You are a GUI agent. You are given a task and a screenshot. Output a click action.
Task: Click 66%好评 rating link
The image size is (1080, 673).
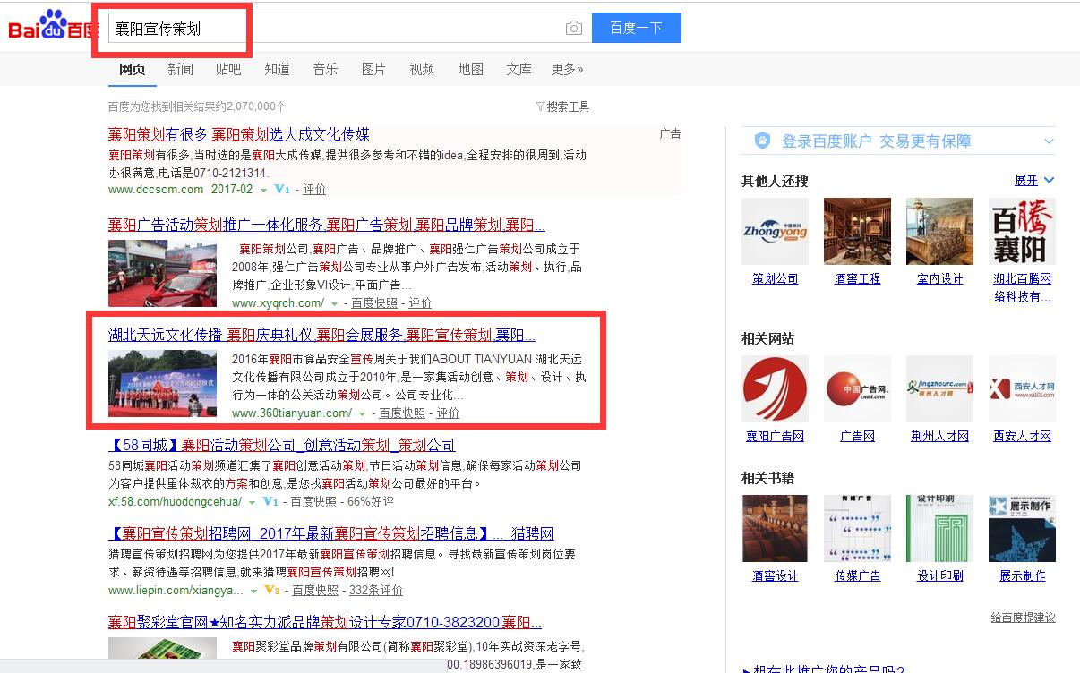click(371, 501)
